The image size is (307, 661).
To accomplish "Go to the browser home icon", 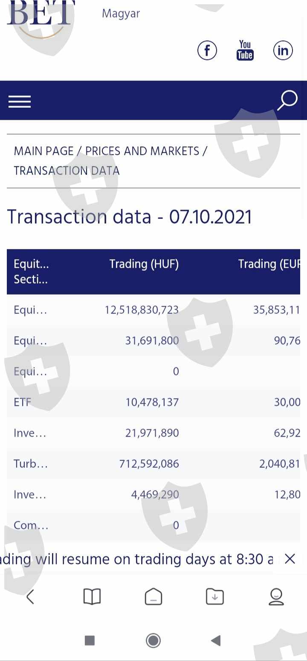I will 153,596.
